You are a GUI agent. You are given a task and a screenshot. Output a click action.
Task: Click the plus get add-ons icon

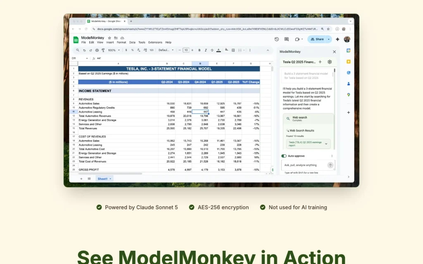pyautogui.click(x=349, y=112)
